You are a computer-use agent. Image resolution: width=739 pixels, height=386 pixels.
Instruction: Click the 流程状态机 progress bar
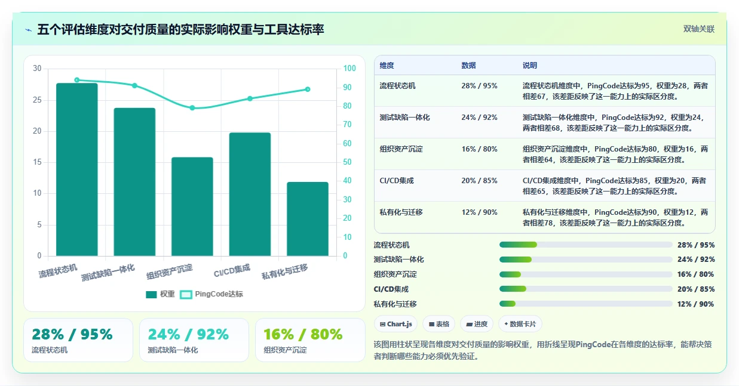(586, 245)
